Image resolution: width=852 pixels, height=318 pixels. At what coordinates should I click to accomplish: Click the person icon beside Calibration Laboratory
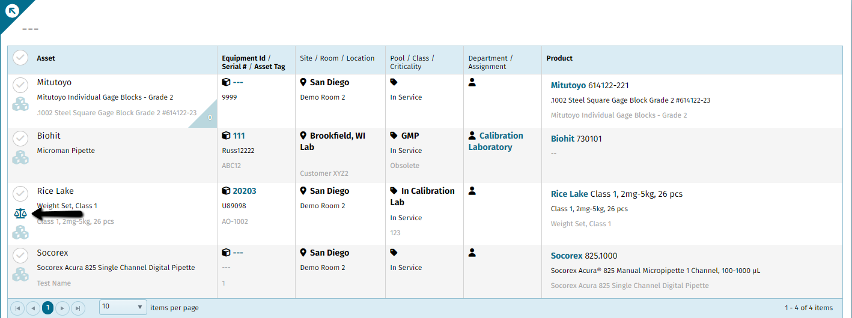[x=472, y=136]
